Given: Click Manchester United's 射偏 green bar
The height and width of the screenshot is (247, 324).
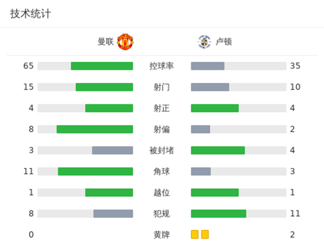Looking at the screenshot, I should 94,129.
